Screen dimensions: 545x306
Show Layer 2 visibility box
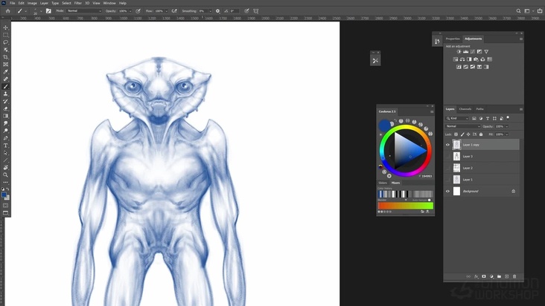point(447,168)
